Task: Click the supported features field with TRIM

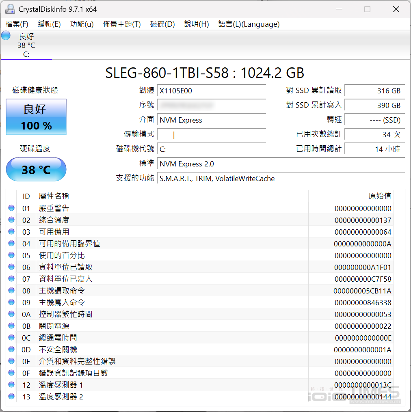Action: 281,179
